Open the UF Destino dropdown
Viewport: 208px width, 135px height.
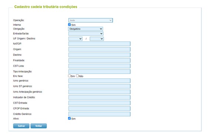click(97, 39)
